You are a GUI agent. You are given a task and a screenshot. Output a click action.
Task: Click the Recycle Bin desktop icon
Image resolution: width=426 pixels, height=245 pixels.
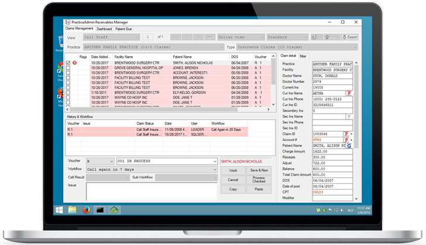[60, 43]
